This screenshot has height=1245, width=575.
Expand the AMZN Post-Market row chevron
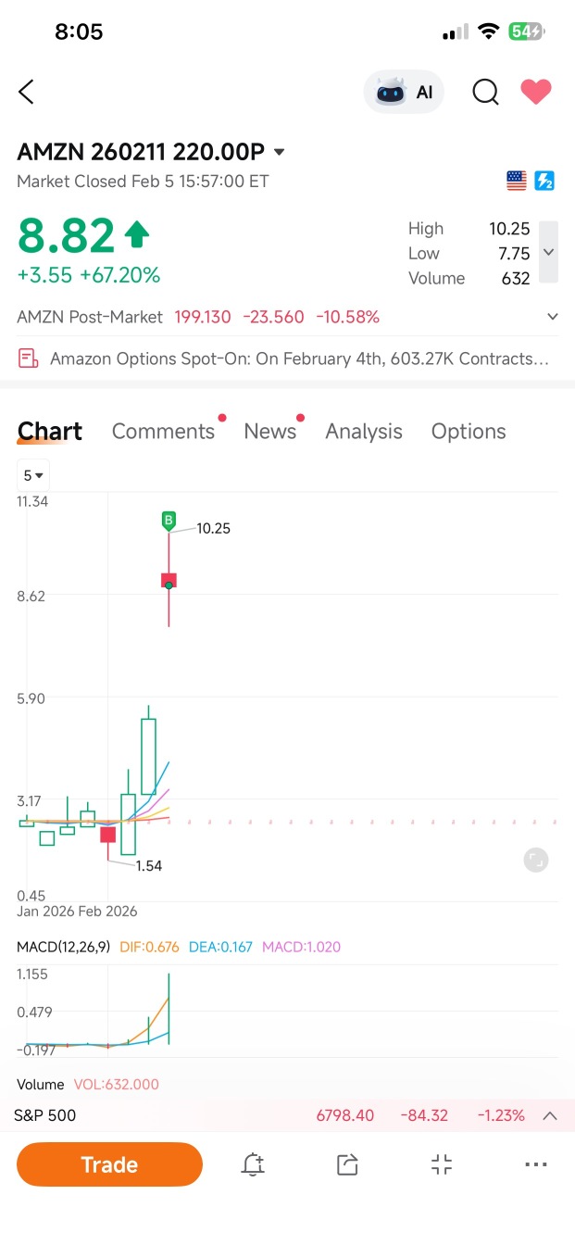coord(553,317)
